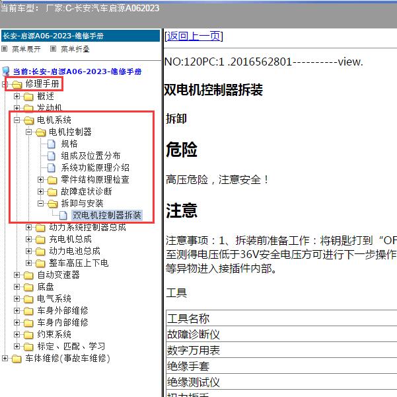Expand the 车身外部维修 node

click(x=17, y=311)
